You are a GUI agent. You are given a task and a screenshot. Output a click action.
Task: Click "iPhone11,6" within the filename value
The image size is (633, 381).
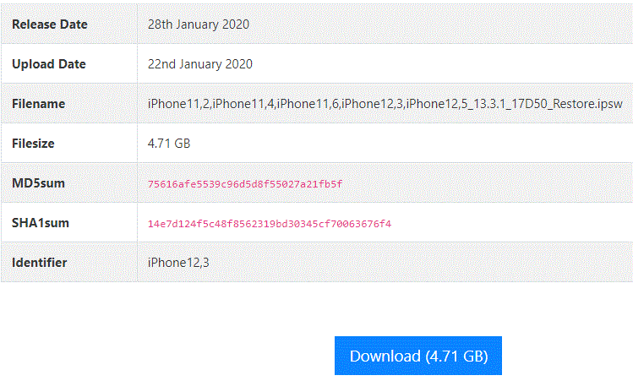(308, 104)
